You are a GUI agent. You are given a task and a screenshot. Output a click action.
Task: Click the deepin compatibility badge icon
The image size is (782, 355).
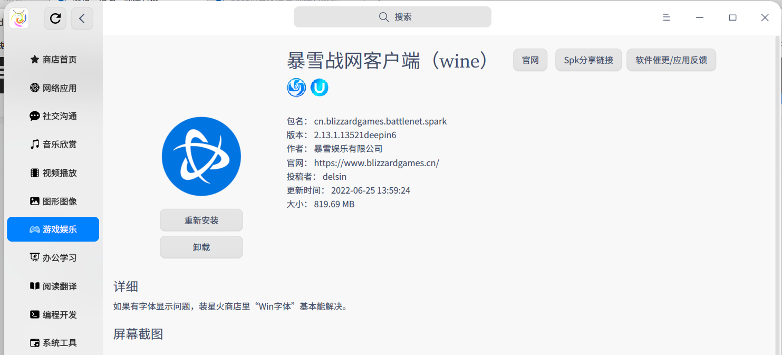(296, 87)
